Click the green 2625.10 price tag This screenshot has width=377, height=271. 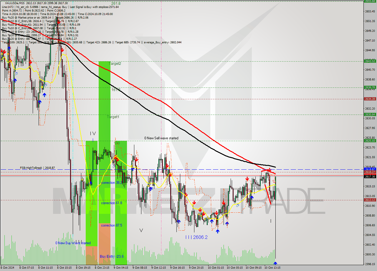tap(370, 141)
